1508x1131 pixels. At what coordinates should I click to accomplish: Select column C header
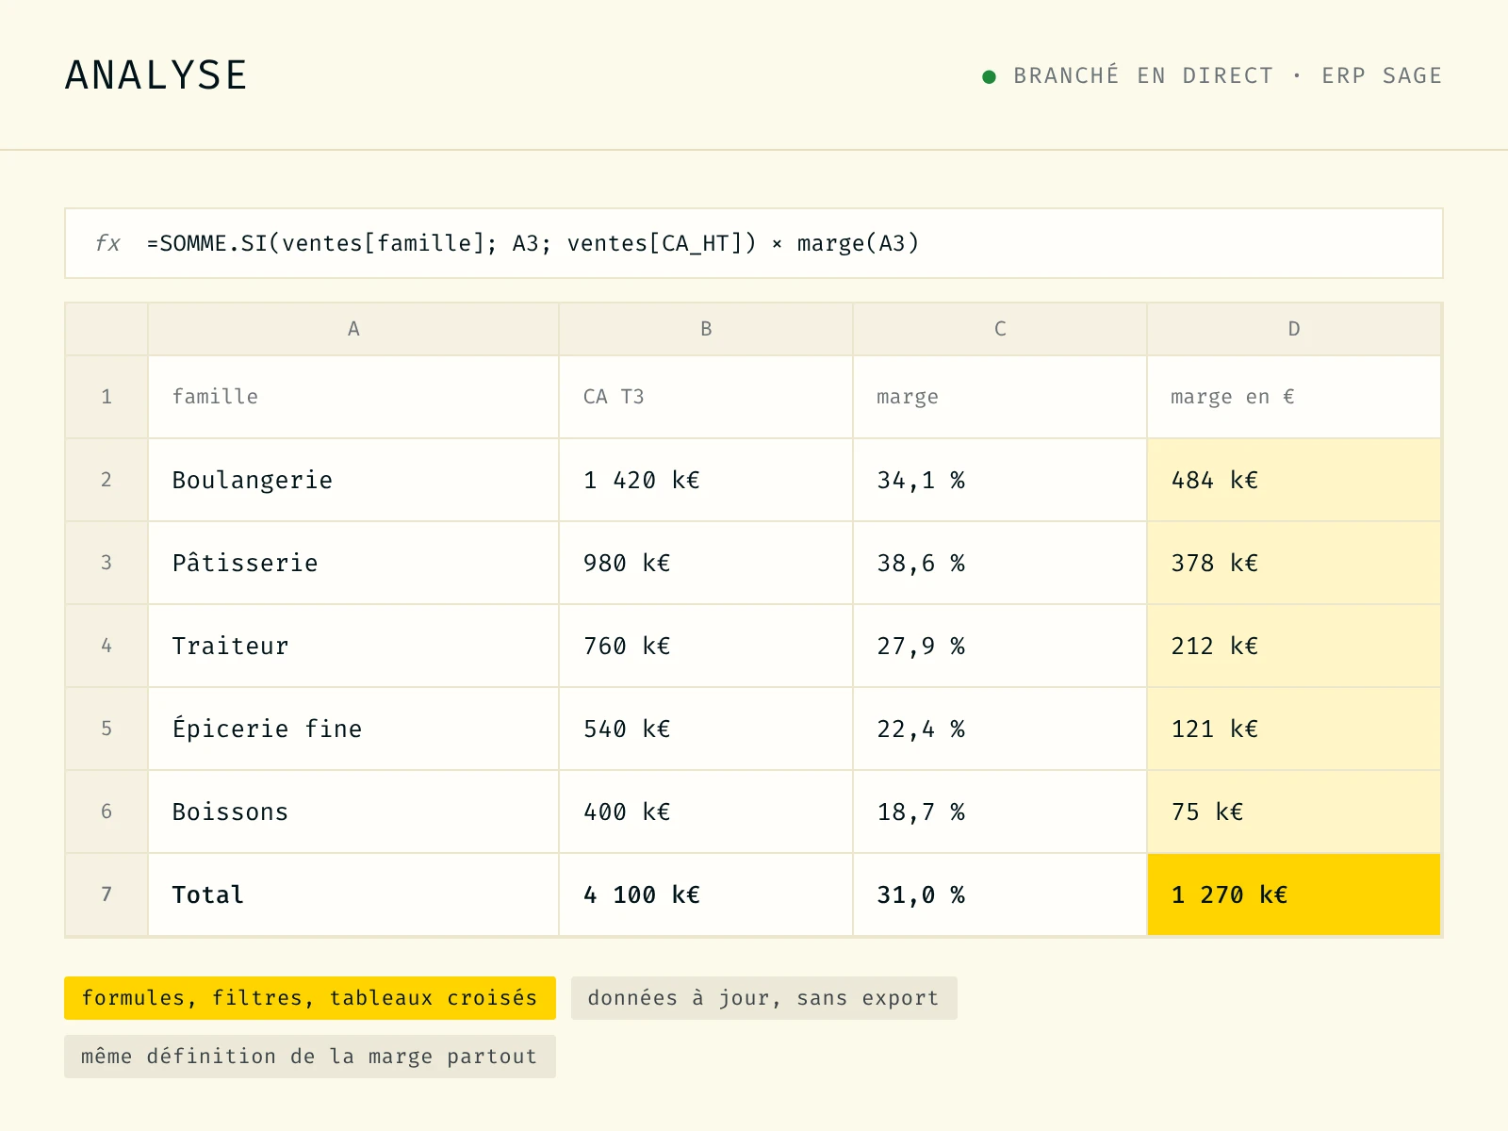1000,329
